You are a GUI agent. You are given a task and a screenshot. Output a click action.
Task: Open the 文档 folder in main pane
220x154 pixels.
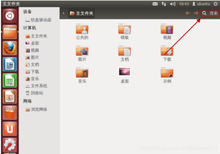tap(125, 54)
